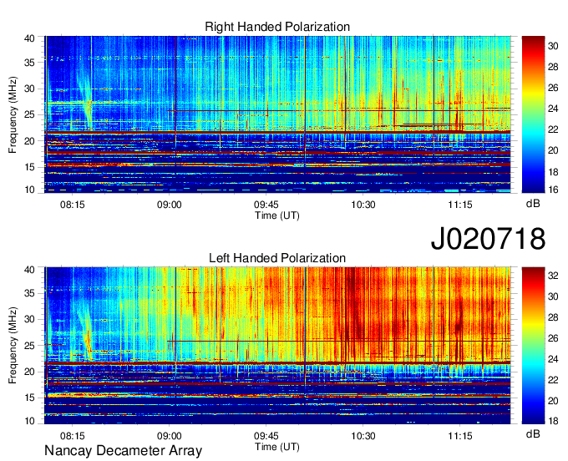568x461 pixels.
Task: Click the 18 value on the left-handed color bar
Action: pyautogui.click(x=553, y=420)
